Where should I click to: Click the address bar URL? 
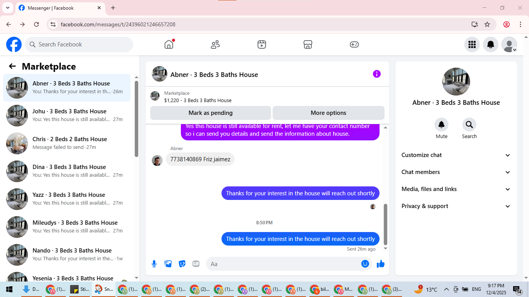pyautogui.click(x=118, y=24)
